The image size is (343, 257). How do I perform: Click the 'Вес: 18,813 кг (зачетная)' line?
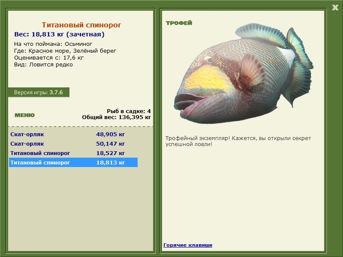(x=59, y=34)
